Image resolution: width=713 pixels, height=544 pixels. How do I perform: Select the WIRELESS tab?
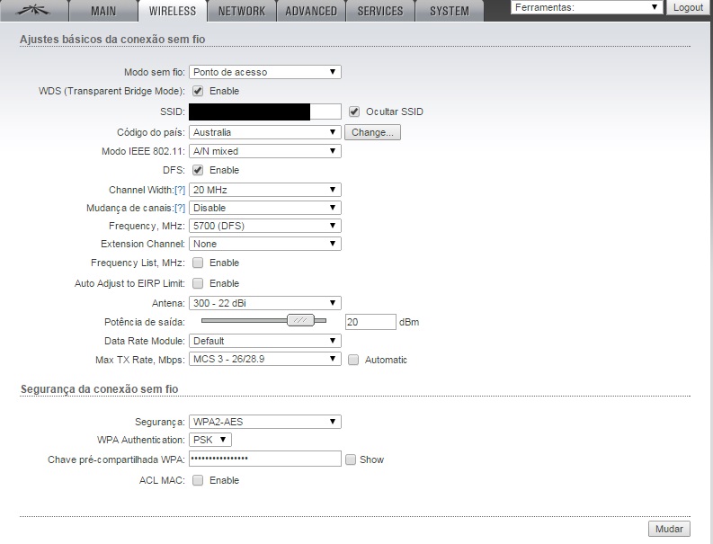[x=173, y=11]
